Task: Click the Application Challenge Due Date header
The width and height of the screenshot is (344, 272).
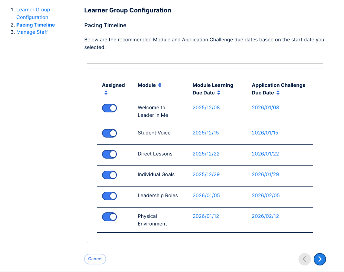Action: coord(279,89)
